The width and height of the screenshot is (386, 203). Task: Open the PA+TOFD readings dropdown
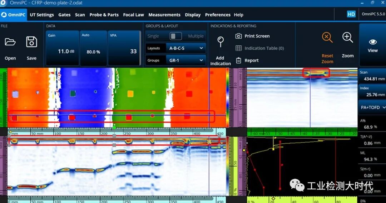pos(373,107)
